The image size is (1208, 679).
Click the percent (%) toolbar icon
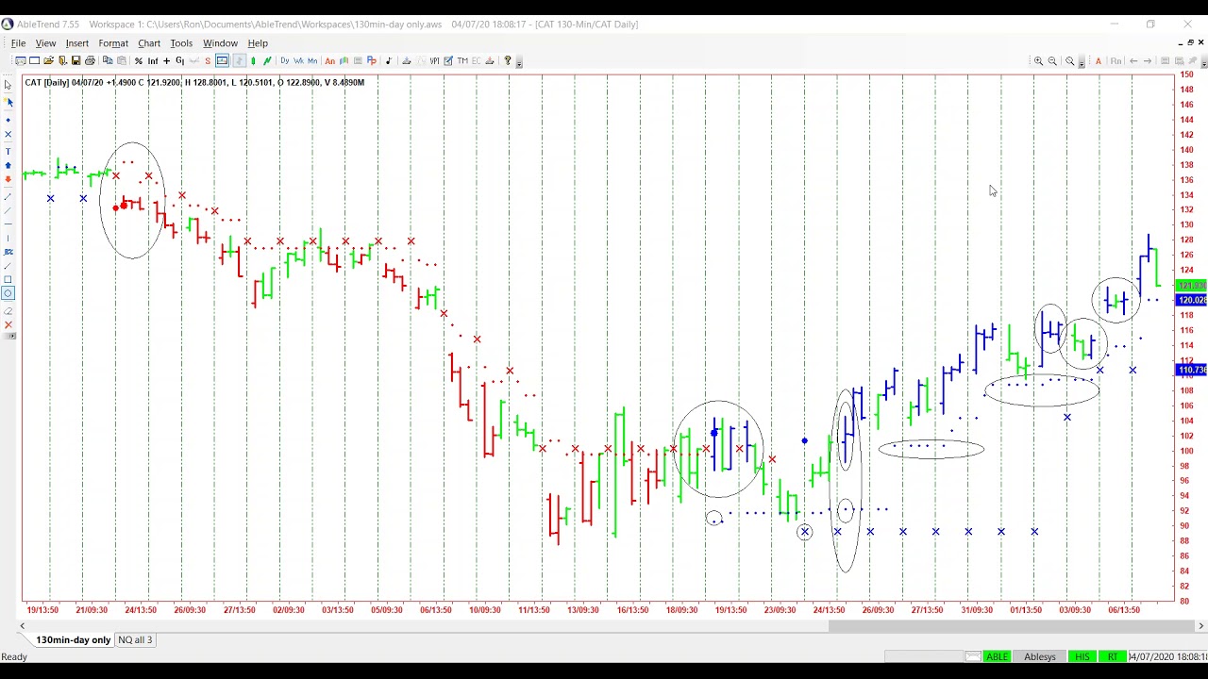pyautogui.click(x=139, y=61)
